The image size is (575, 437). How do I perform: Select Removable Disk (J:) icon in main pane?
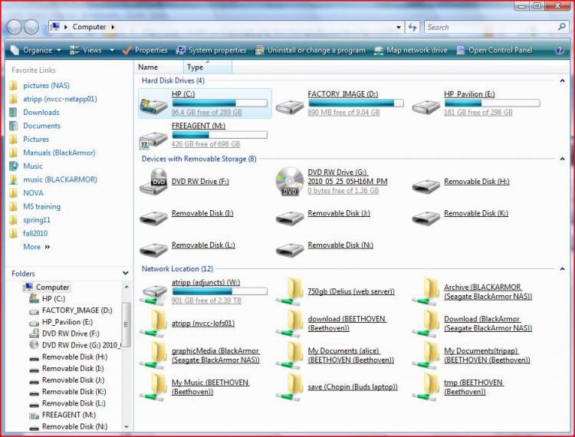pos(290,218)
